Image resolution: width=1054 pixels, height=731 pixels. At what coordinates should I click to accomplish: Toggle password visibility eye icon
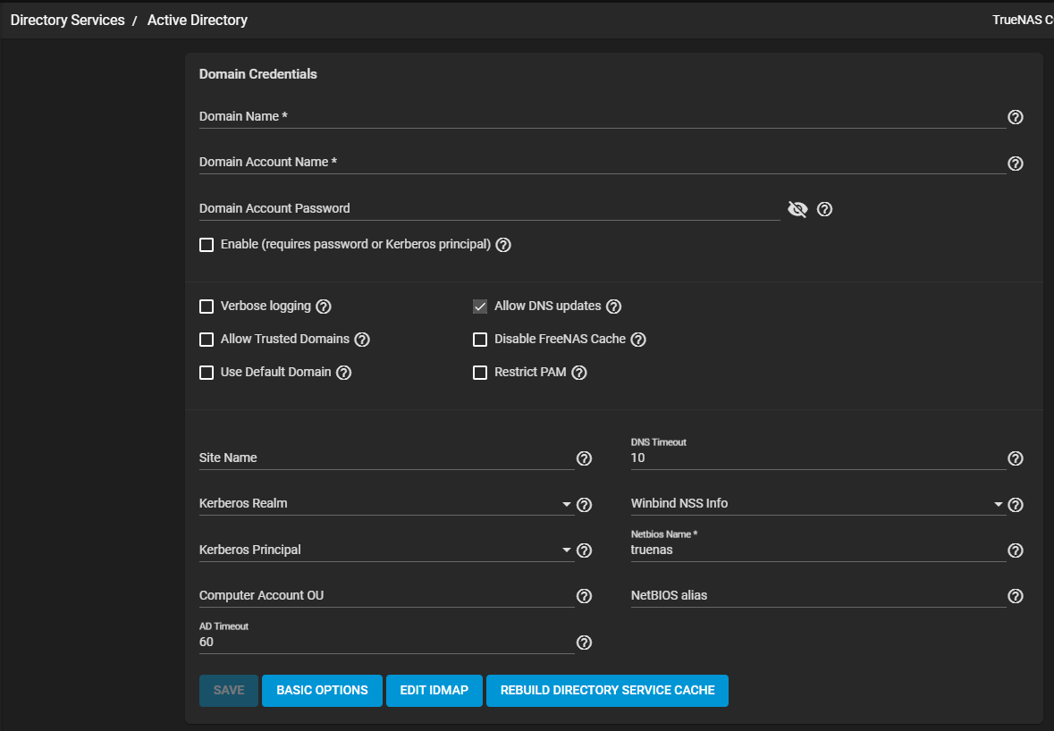point(797,209)
